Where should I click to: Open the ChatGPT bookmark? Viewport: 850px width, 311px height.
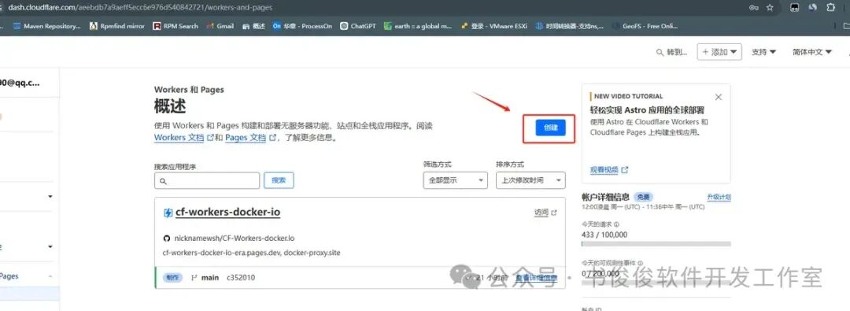(x=358, y=25)
